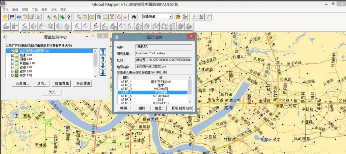
Task: Select the 高速.TAB layer name
Action: pyautogui.click(x=26, y=55)
